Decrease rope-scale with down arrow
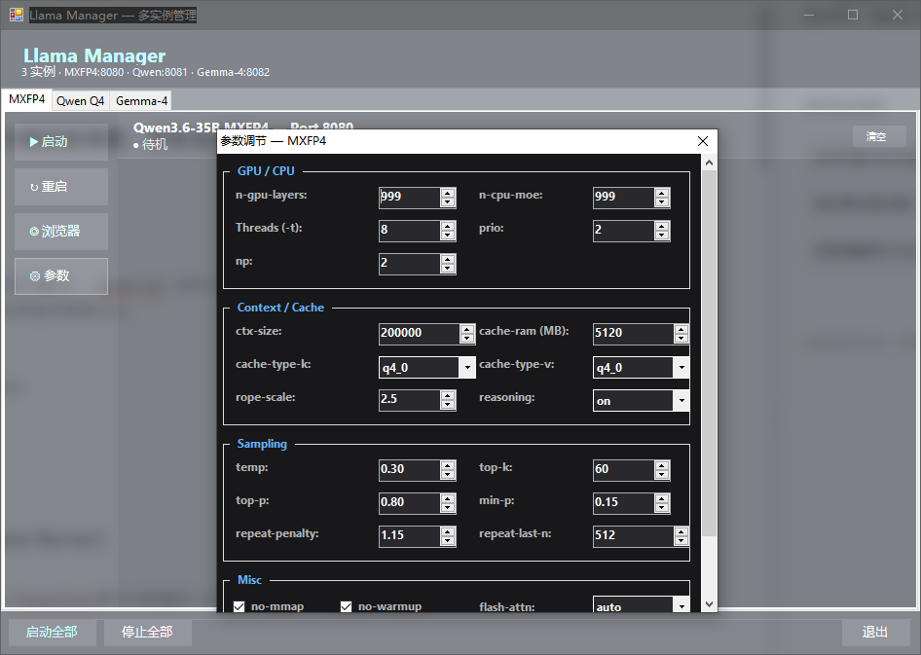The height and width of the screenshot is (655, 921). pyautogui.click(x=448, y=404)
